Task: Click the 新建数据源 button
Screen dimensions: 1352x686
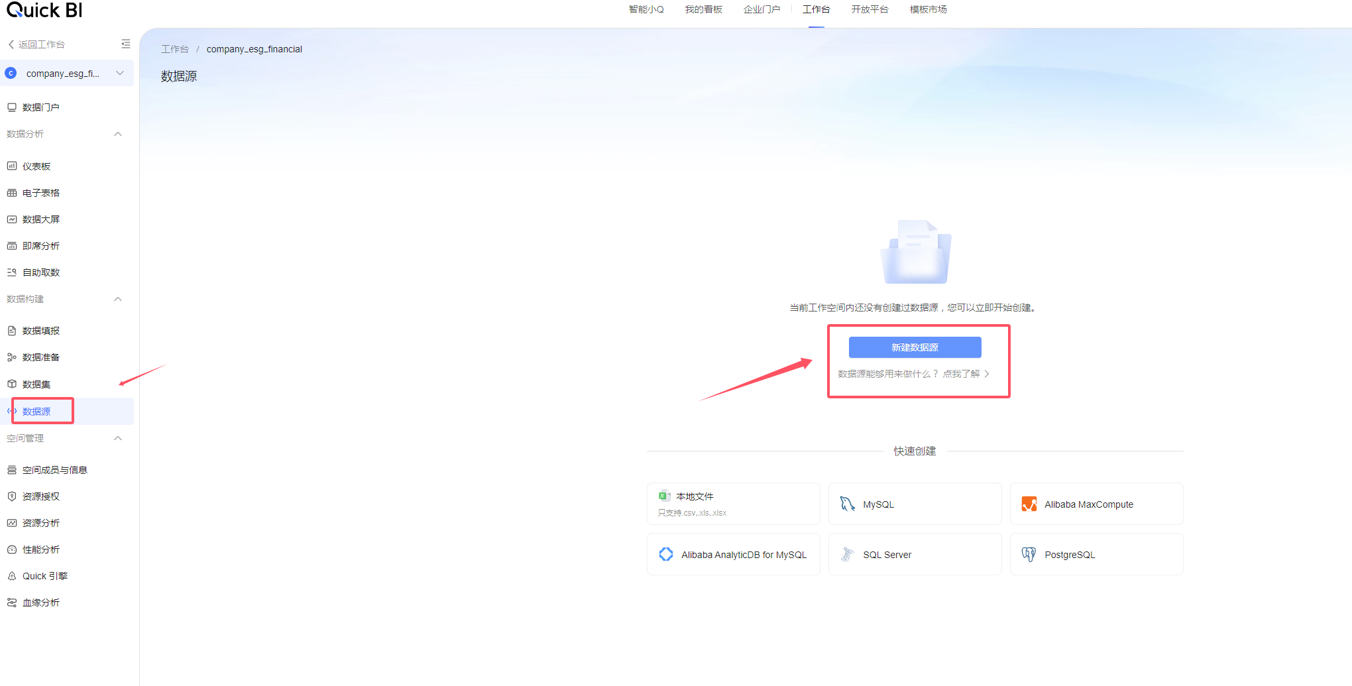Action: pos(915,347)
